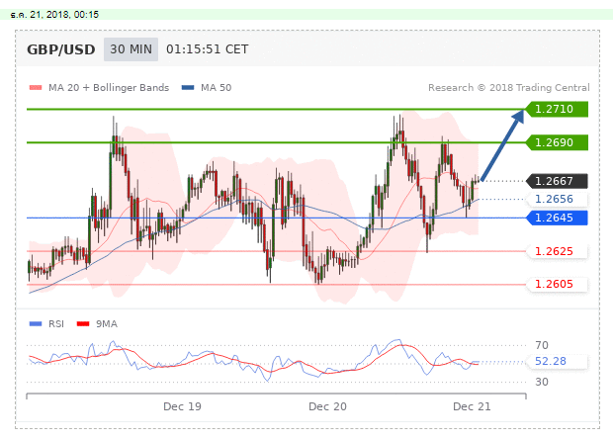The width and height of the screenshot is (613, 440).
Task: Click the 1.2710 resistance price tag
Action: [x=557, y=109]
